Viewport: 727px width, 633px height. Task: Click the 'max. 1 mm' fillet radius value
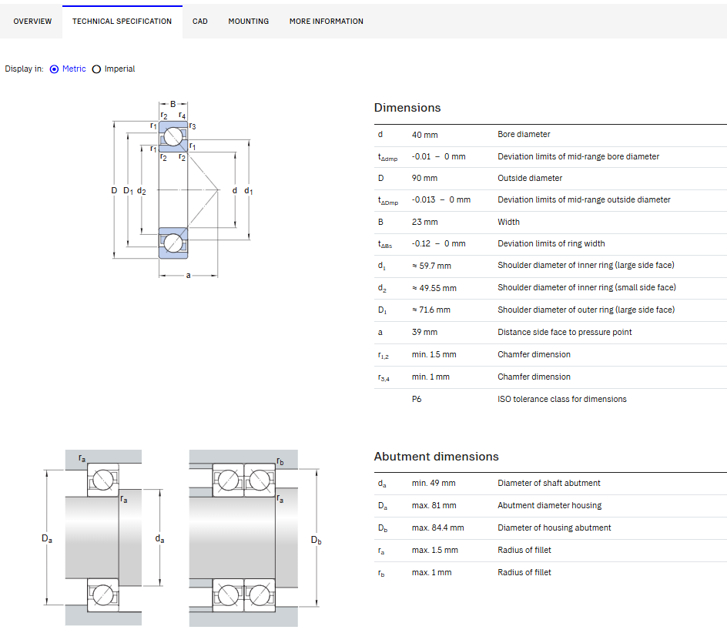(431, 573)
